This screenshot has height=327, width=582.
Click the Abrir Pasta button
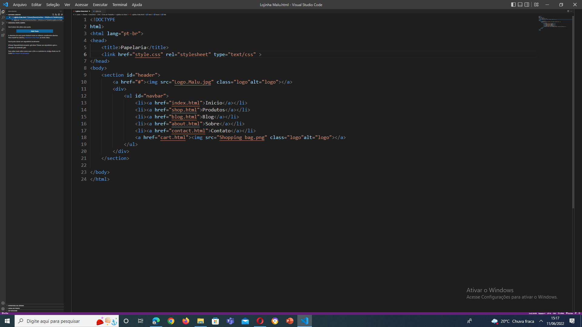[x=35, y=31]
